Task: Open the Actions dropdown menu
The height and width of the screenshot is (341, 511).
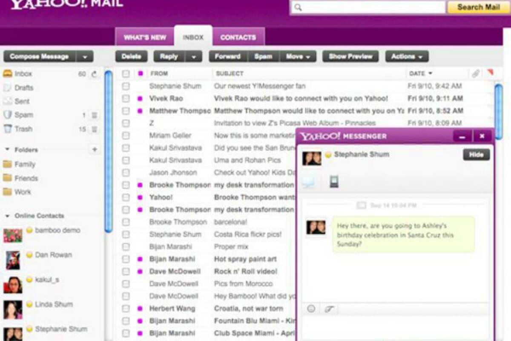Action: point(407,56)
